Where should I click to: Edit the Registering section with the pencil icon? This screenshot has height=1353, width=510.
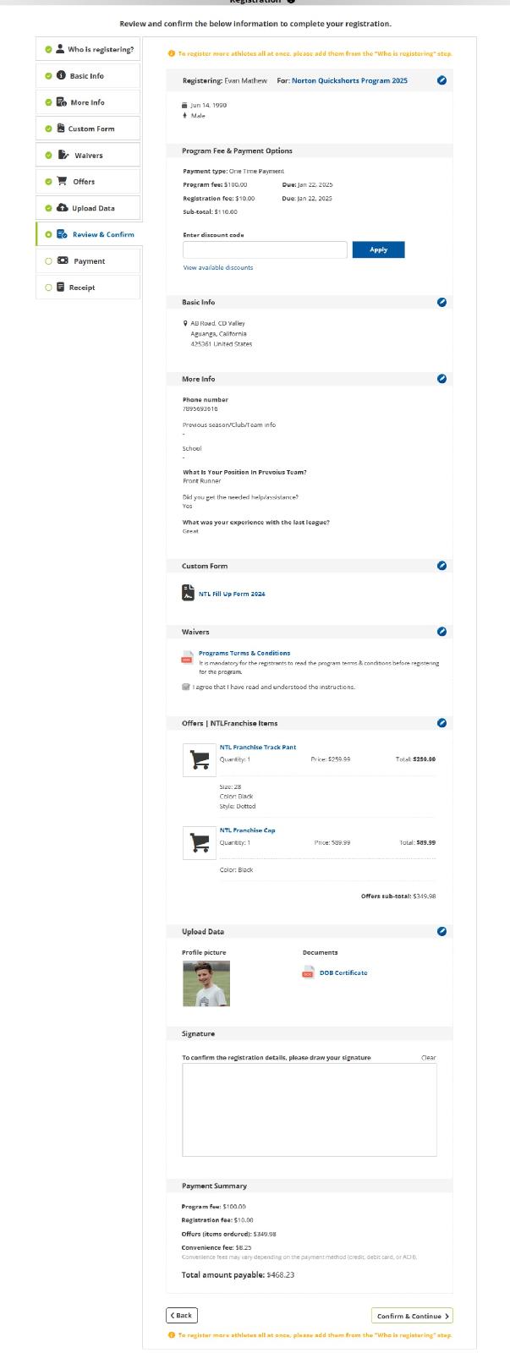pos(441,80)
